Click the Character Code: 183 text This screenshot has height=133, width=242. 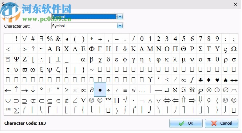[25, 123]
